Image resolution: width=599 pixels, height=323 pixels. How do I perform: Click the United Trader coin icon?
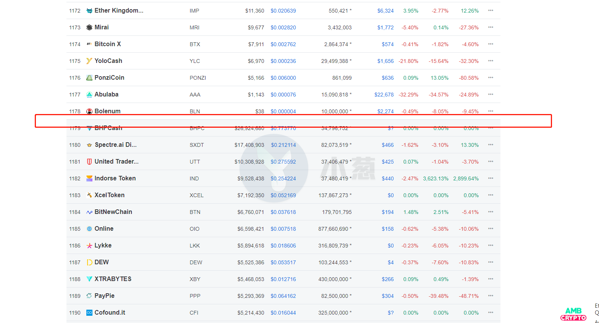[89, 162]
